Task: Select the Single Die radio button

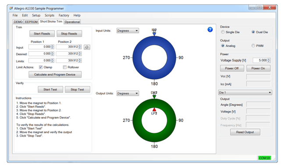Action: 223,32
